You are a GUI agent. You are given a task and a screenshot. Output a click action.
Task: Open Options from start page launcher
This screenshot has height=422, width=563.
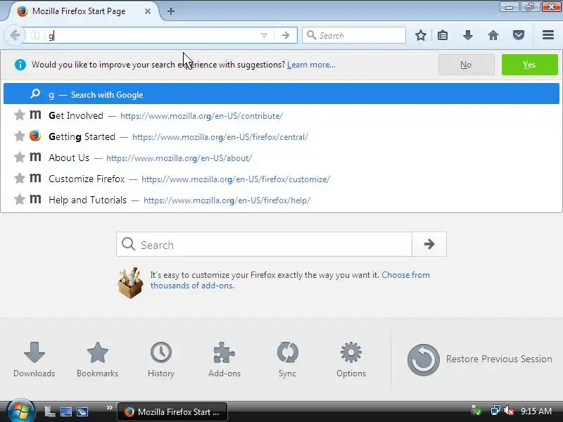[x=351, y=359]
